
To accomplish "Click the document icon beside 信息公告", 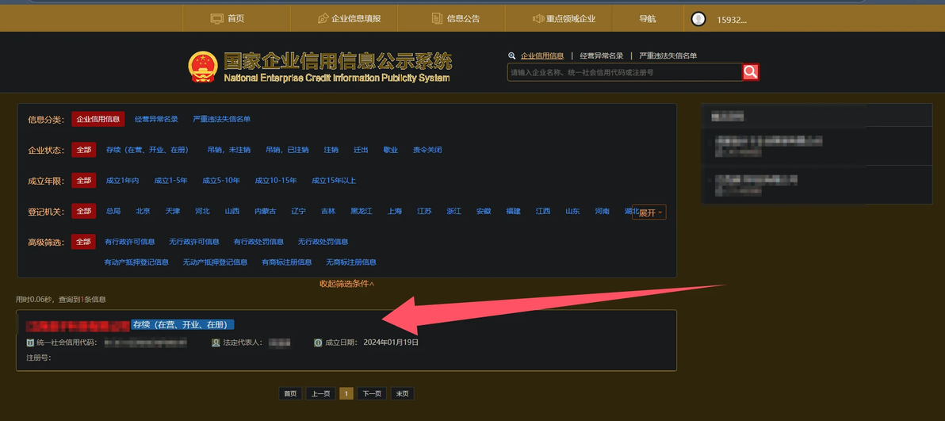I will [x=437, y=19].
